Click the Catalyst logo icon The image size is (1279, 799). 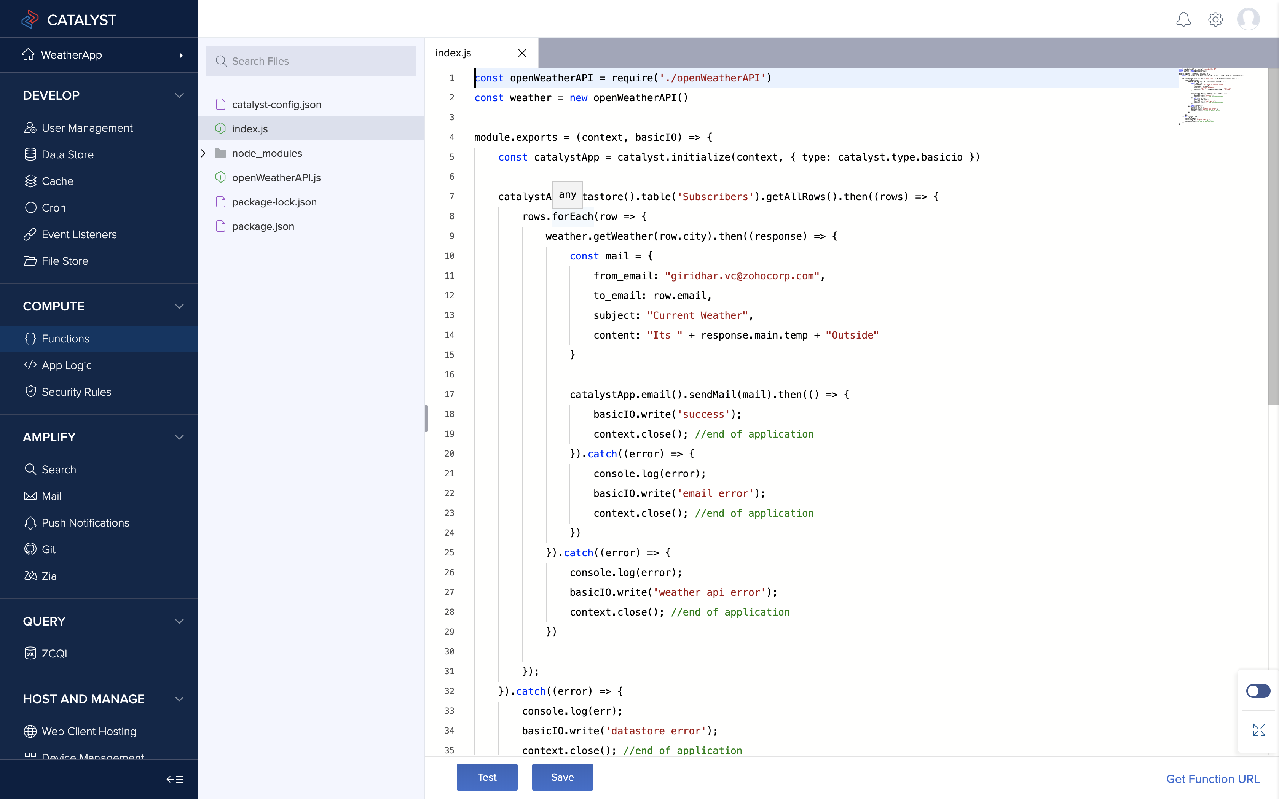coord(30,19)
